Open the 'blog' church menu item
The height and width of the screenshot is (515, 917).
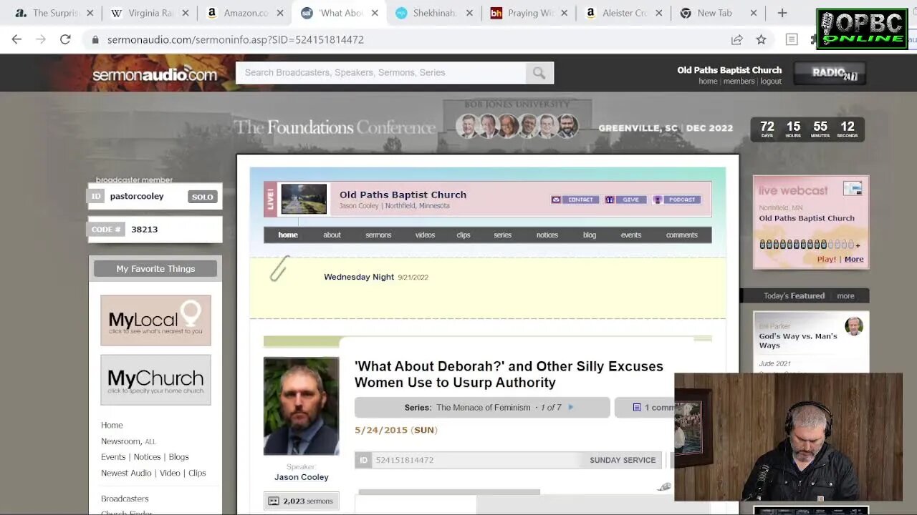point(590,235)
